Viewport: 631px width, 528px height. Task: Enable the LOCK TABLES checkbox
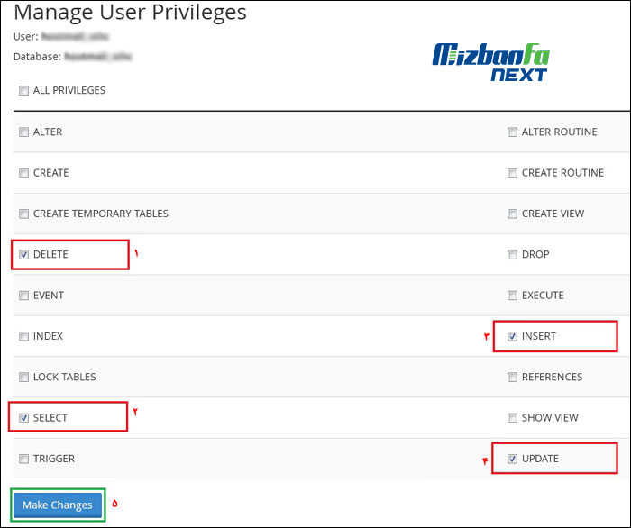[24, 378]
